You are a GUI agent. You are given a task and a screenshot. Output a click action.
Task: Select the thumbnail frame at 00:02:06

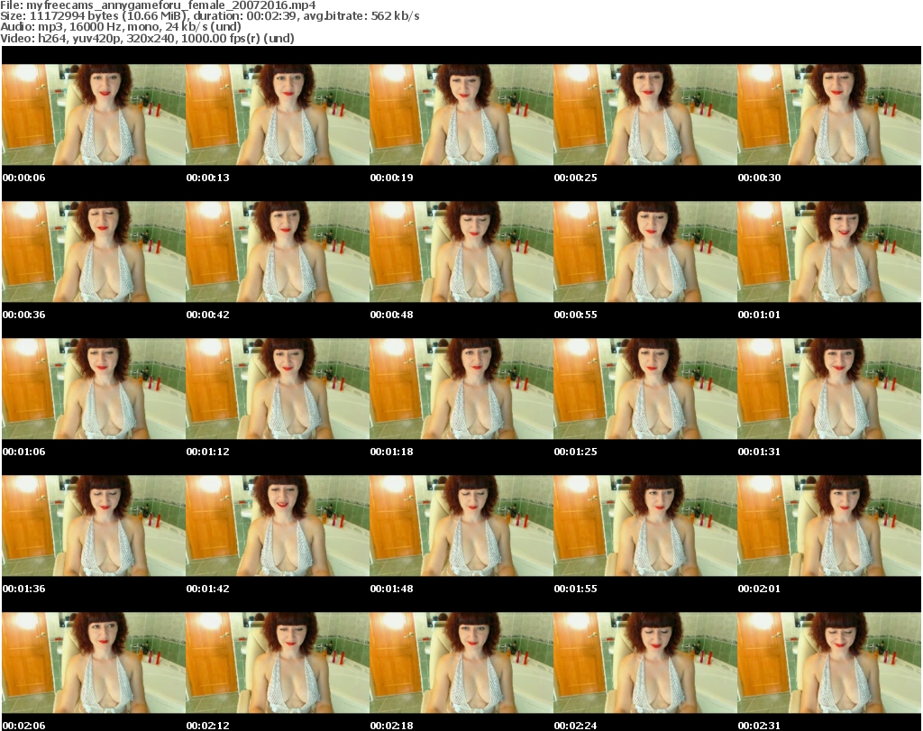point(94,662)
